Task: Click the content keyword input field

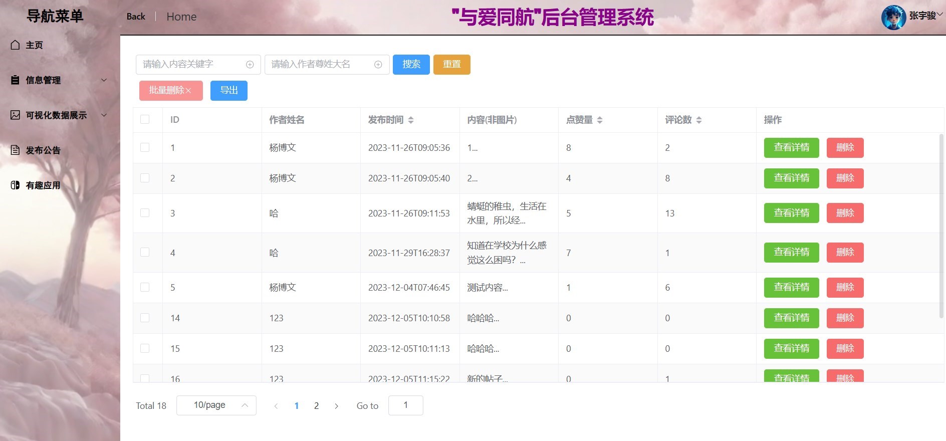Action: click(x=198, y=65)
